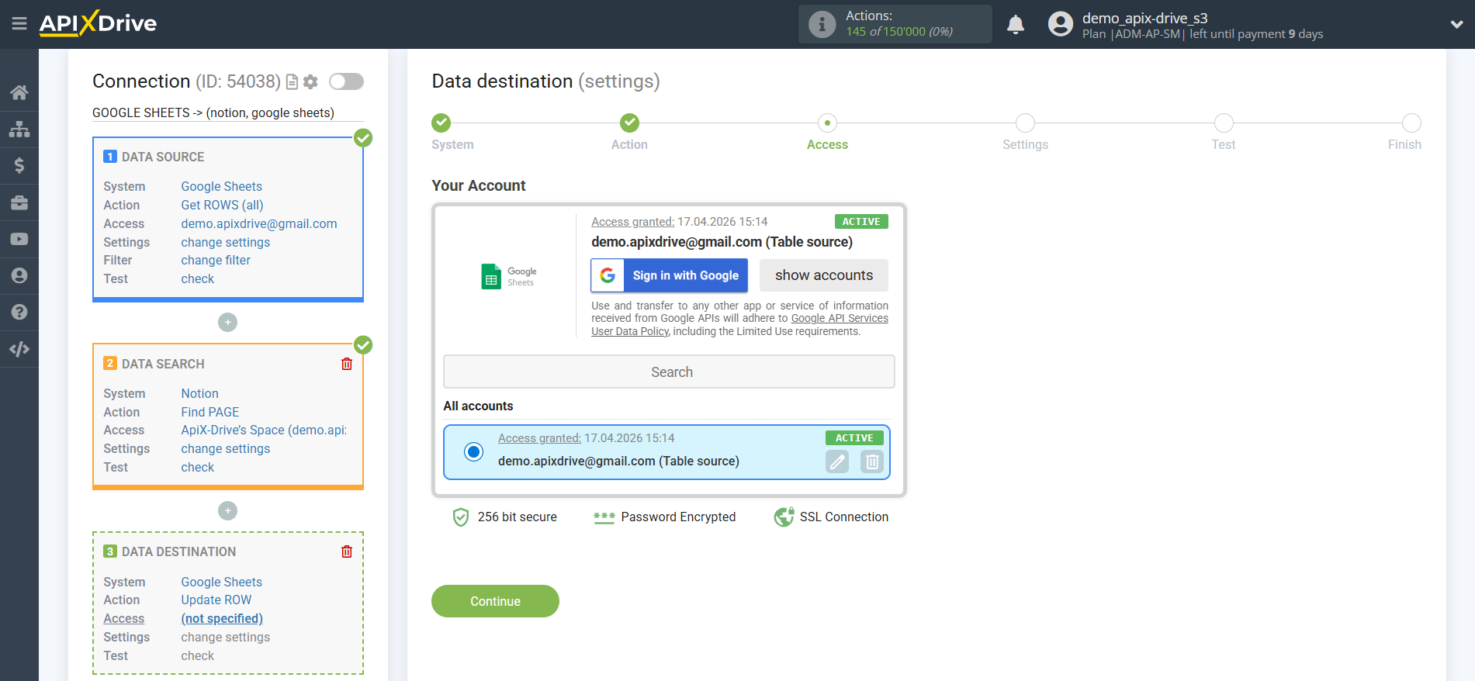Open the hamburger menu in the header
The image size is (1475, 681).
point(19,24)
